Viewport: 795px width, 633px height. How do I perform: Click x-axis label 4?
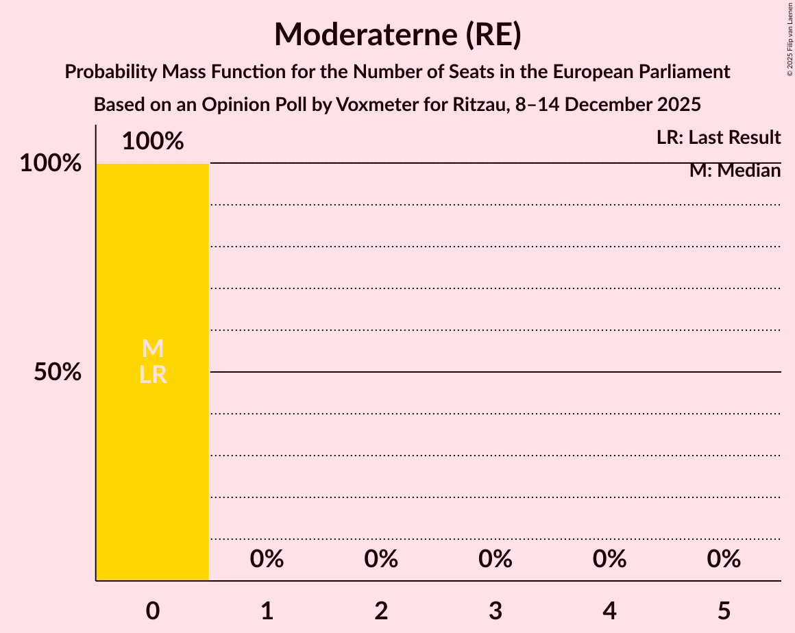pyautogui.click(x=610, y=610)
